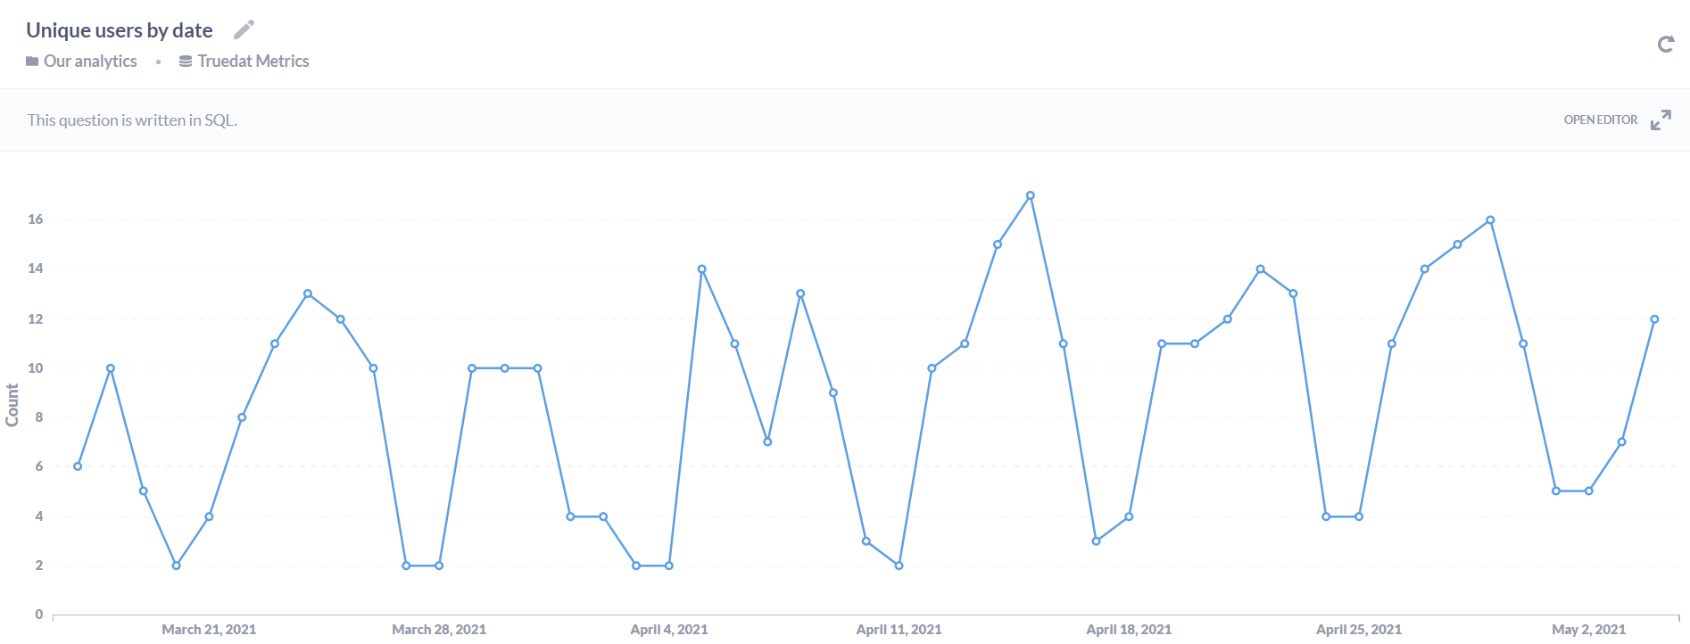Click the April 11, 2021 axis label
The image size is (1690, 644).
point(899,630)
